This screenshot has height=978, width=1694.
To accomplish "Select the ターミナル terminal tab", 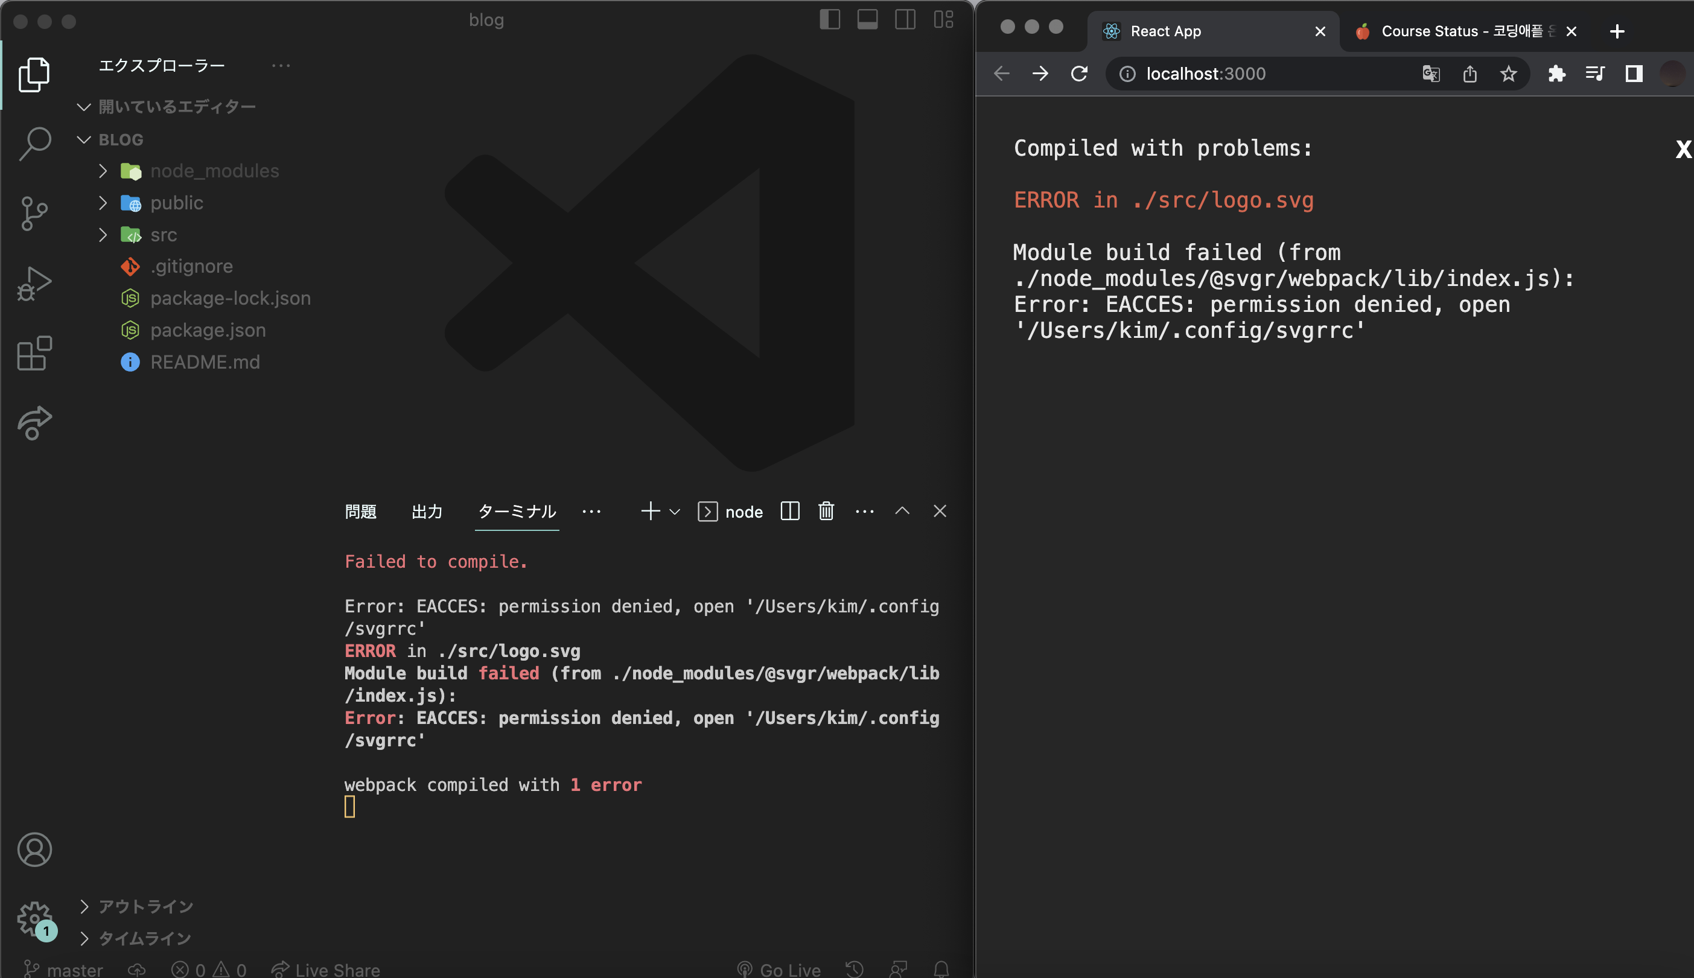I will pos(517,512).
